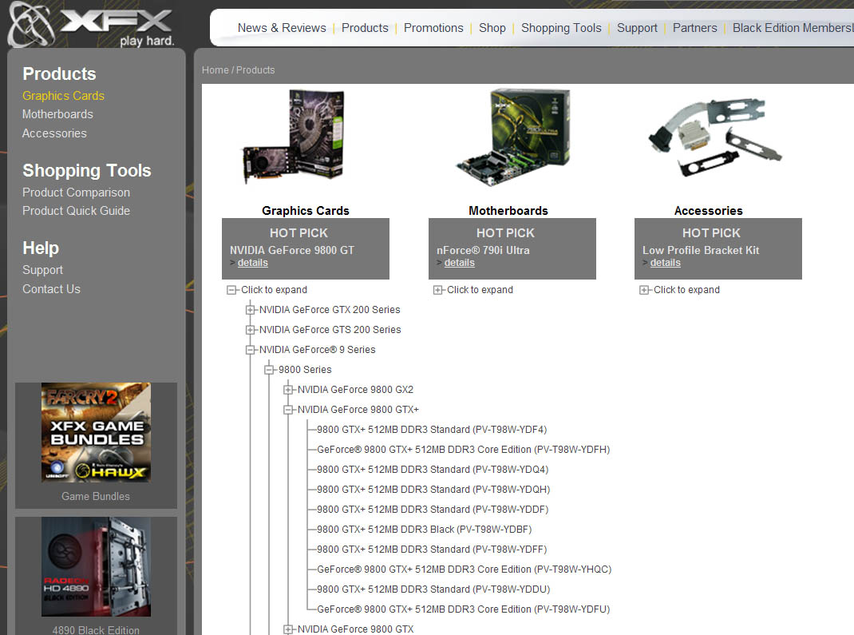The image size is (854, 635).
Task: Open the Radeon HD 4890 banner image
Action: coord(96,567)
